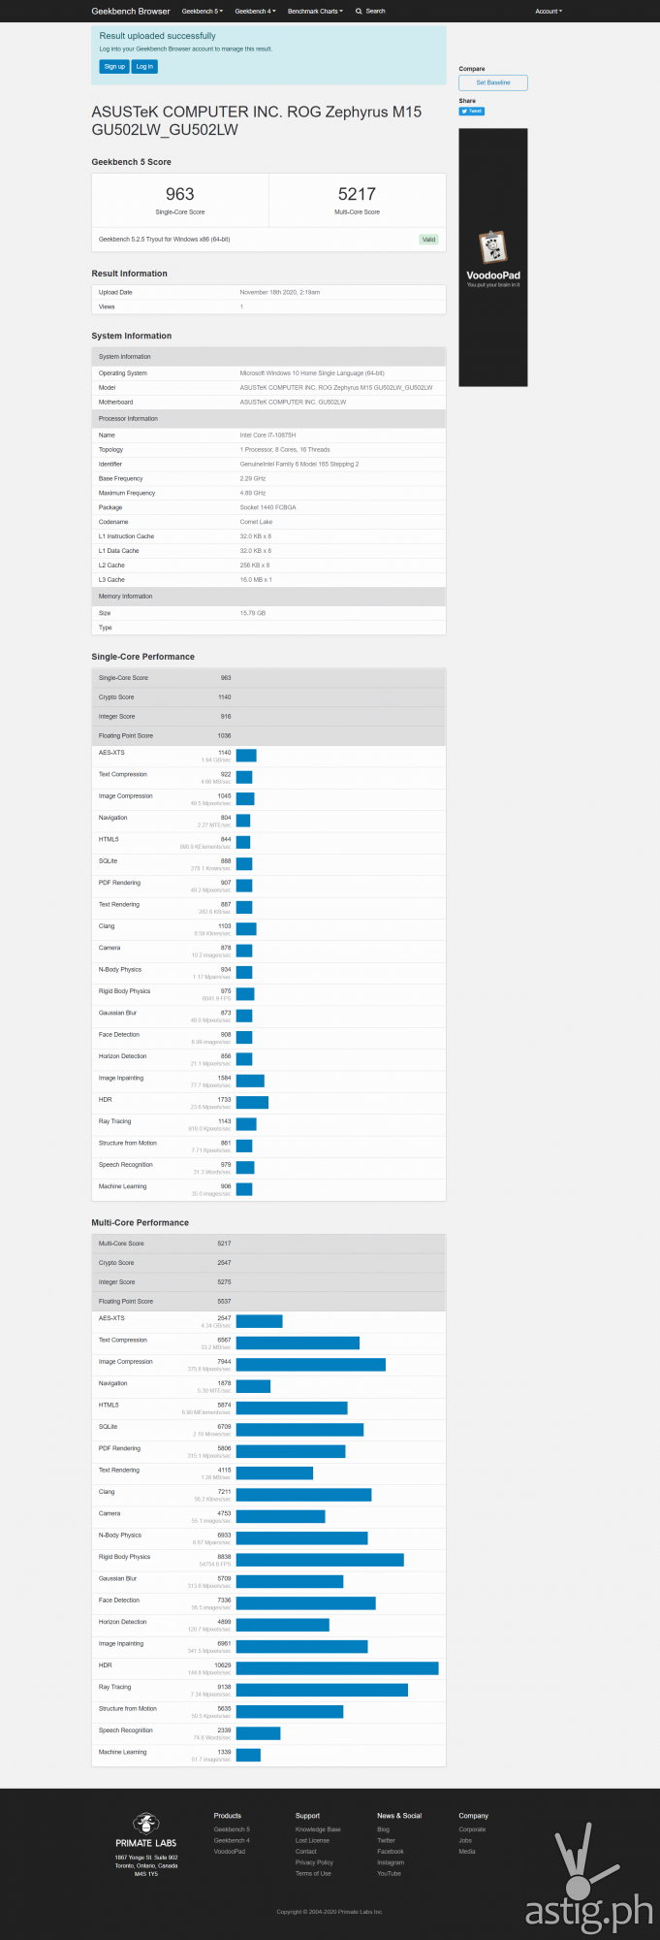
Task: Open the Instagram footer link
Action: [391, 1862]
